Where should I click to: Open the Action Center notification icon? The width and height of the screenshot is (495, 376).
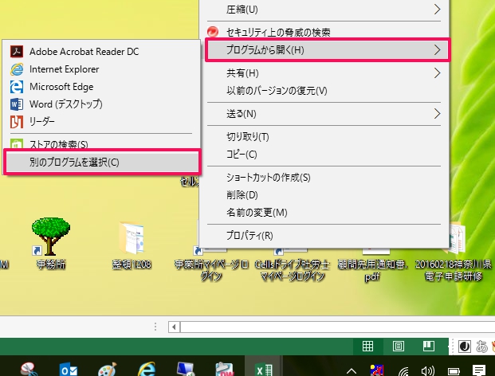[x=479, y=370]
